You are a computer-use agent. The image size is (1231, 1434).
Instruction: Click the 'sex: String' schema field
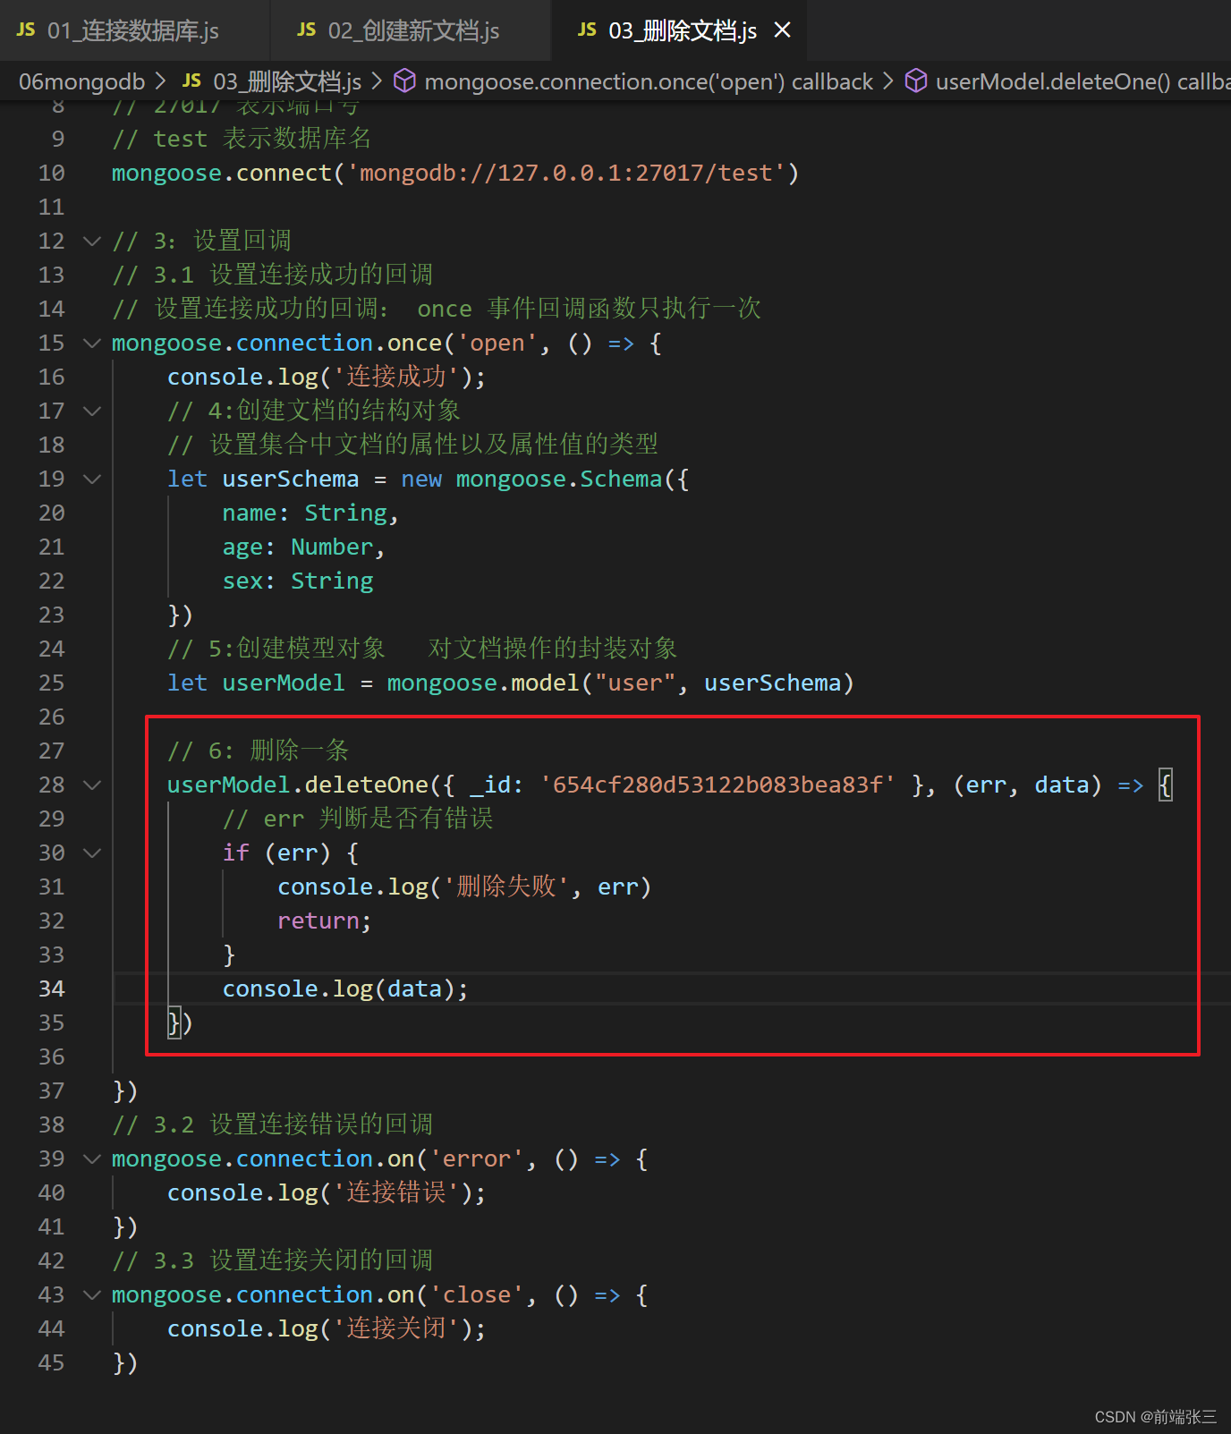pyautogui.click(x=298, y=581)
